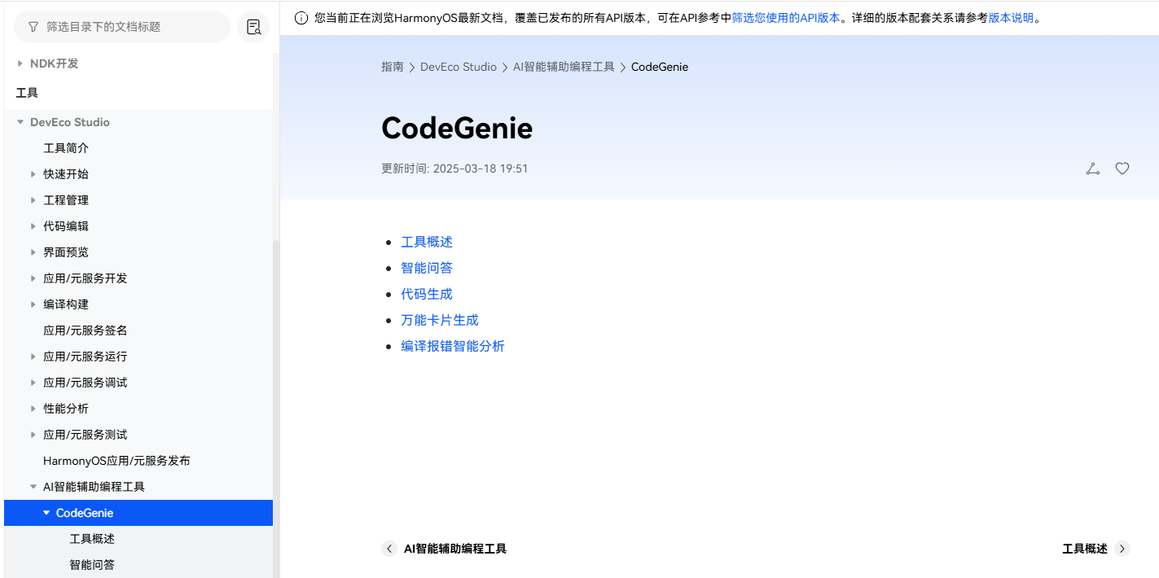Click 指南 in the breadcrumb
This screenshot has width=1159, height=578.
tap(393, 67)
